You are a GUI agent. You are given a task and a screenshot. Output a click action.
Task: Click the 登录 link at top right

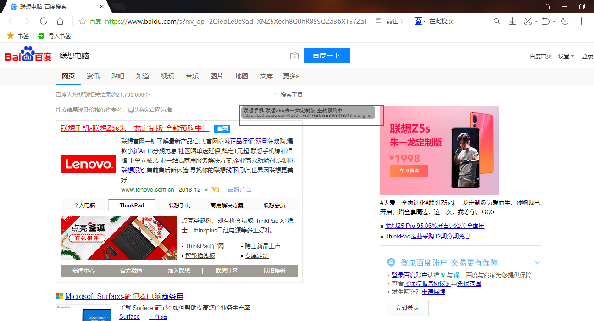(x=588, y=56)
